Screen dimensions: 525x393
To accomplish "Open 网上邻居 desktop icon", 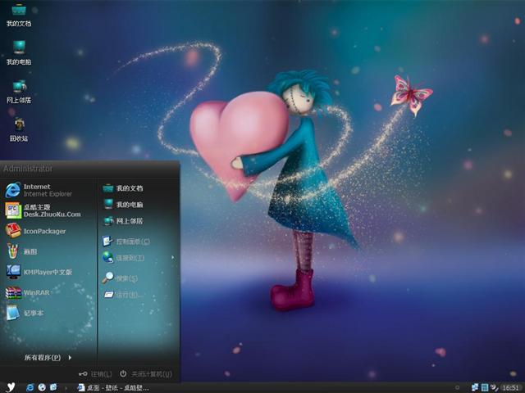I will tap(18, 91).
